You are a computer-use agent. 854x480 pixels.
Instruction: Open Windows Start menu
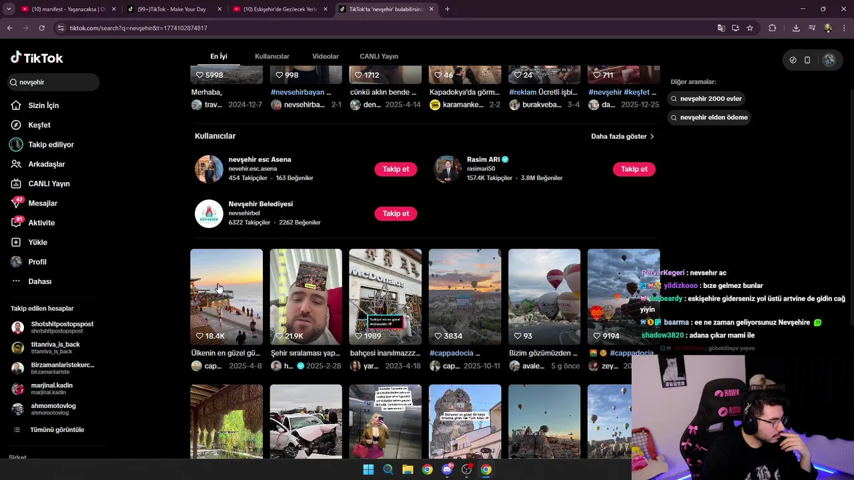tap(368, 469)
